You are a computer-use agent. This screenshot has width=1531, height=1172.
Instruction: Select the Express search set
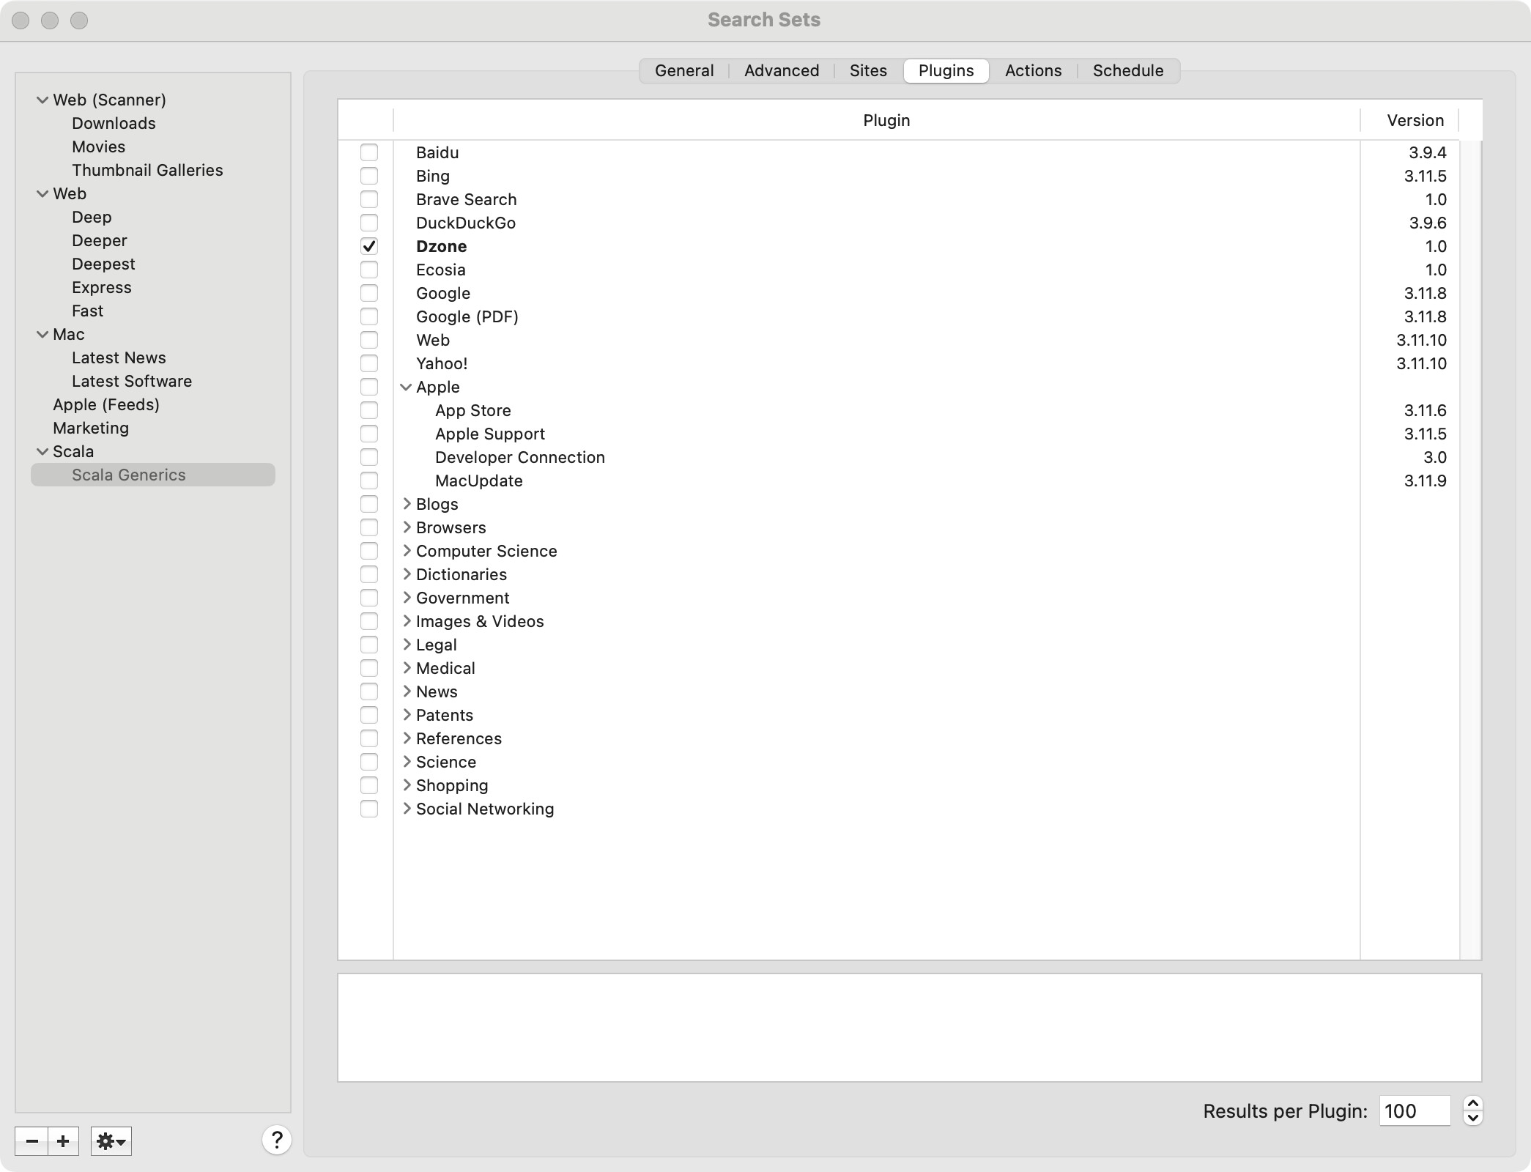[x=102, y=288]
